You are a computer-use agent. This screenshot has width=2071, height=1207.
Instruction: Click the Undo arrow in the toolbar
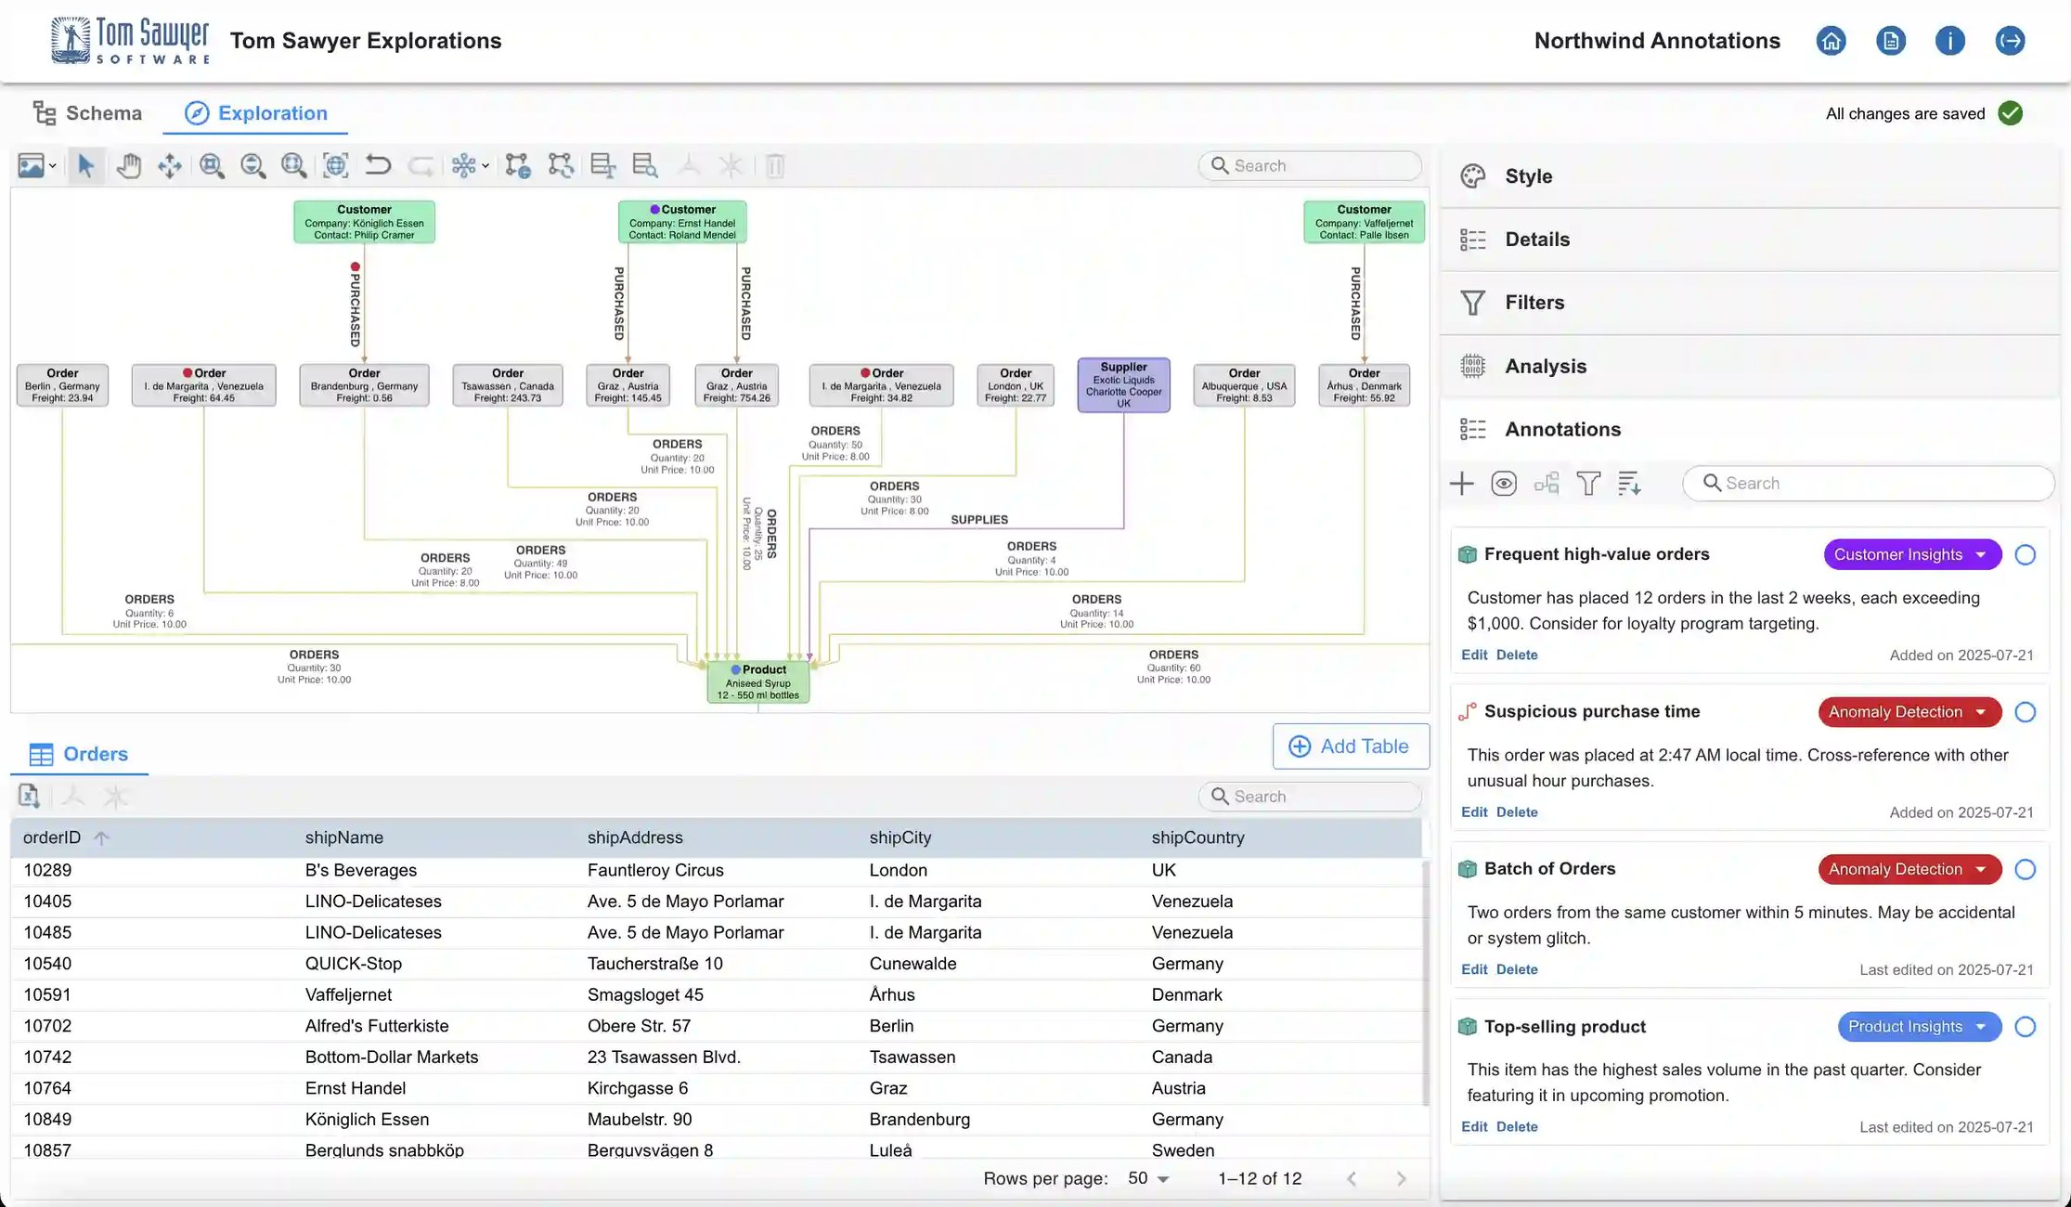pyautogui.click(x=378, y=165)
